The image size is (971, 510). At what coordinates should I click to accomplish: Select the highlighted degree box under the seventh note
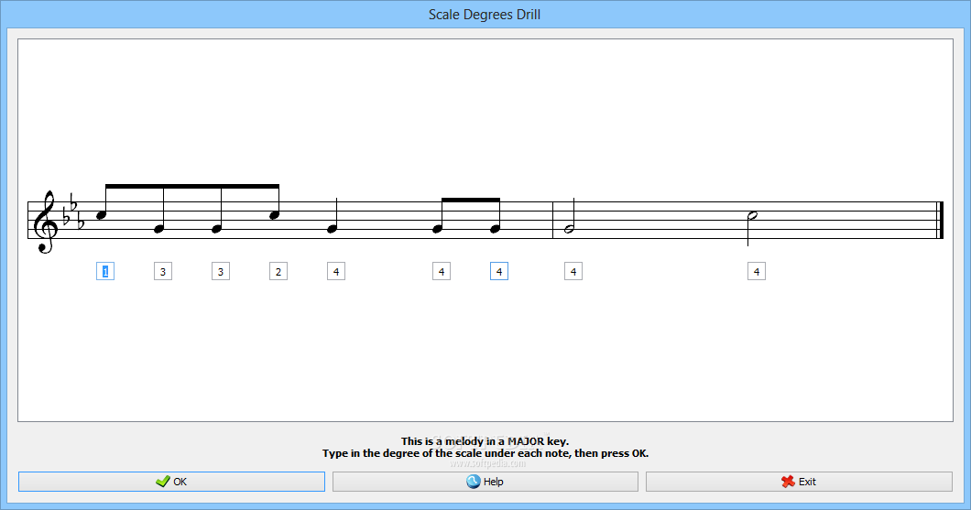coord(499,271)
